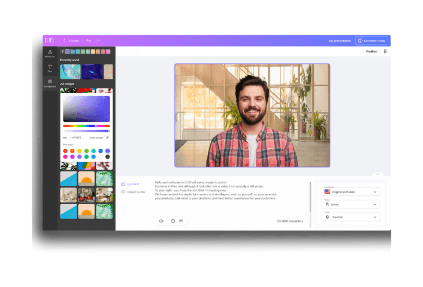The height and width of the screenshot is (287, 423).
Task: Pick color with the eyedropper sample tool
Action: click(107, 138)
